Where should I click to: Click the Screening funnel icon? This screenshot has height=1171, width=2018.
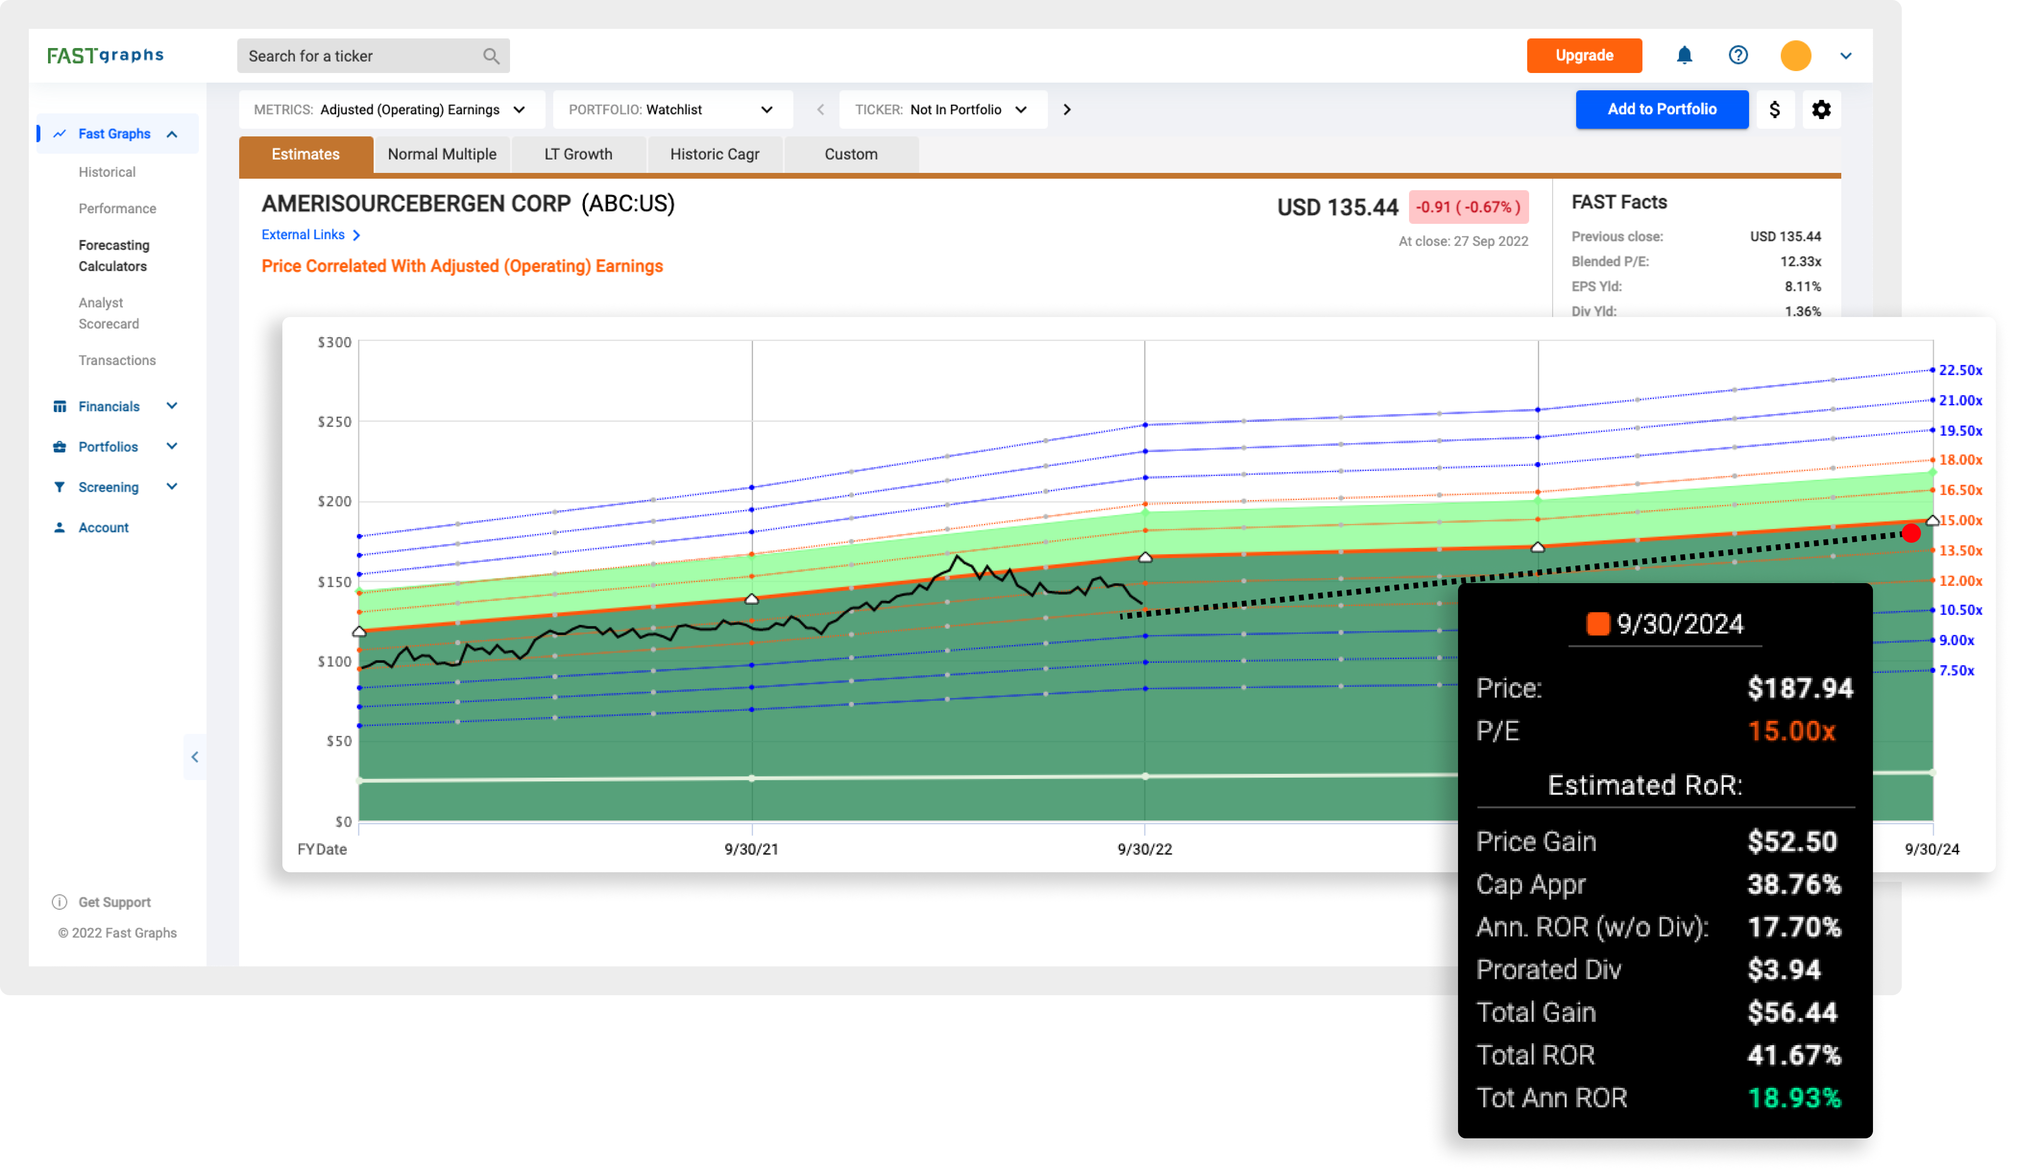59,487
